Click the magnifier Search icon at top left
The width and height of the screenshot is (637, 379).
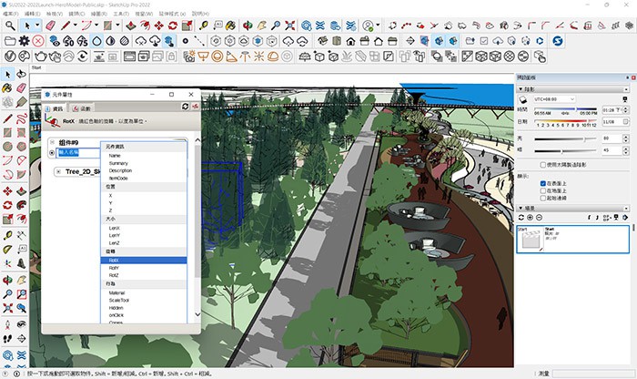(8, 26)
